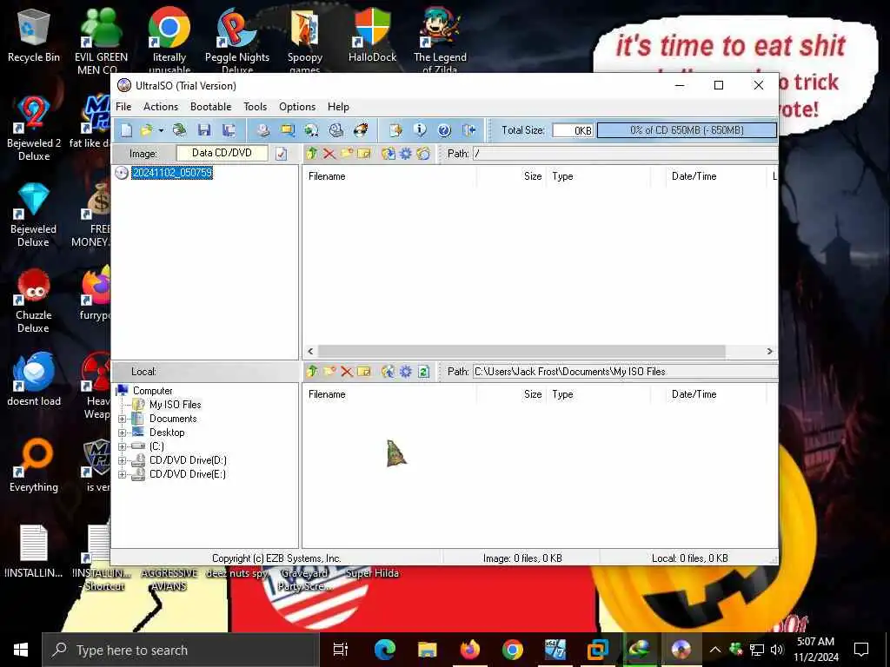Image resolution: width=890 pixels, height=667 pixels.
Task: Select My ISO Files in Local tree
Action: point(175,405)
